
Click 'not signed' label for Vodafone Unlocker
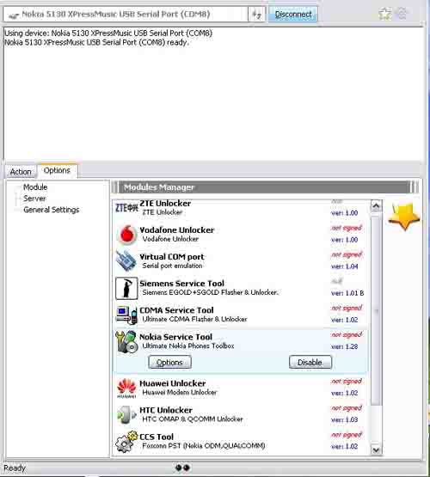point(347,228)
